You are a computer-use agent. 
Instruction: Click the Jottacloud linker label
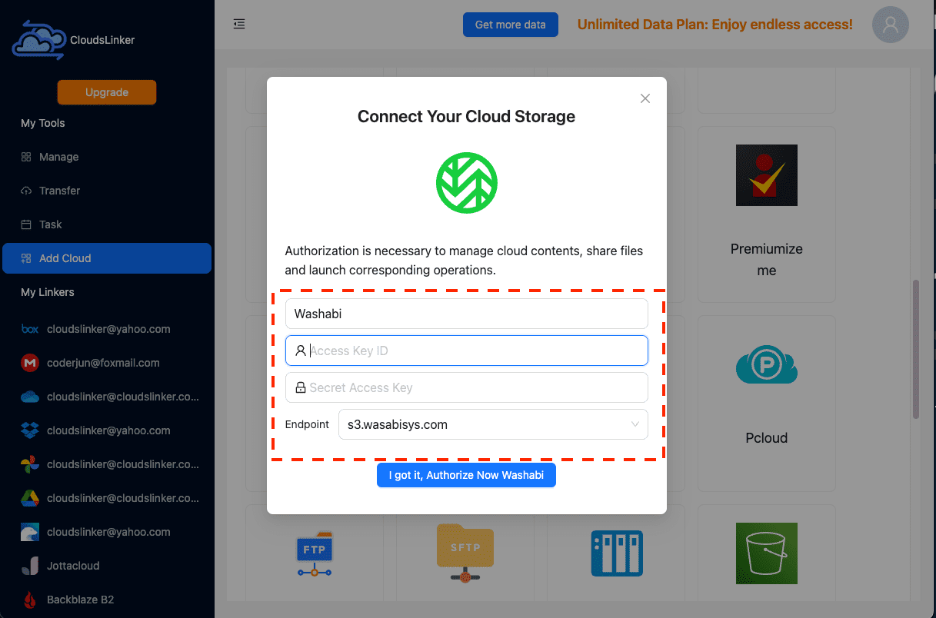coord(73,566)
